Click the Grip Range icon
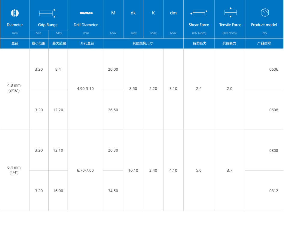Viewport: 284px width, 246px height. pyautogui.click(x=48, y=13)
